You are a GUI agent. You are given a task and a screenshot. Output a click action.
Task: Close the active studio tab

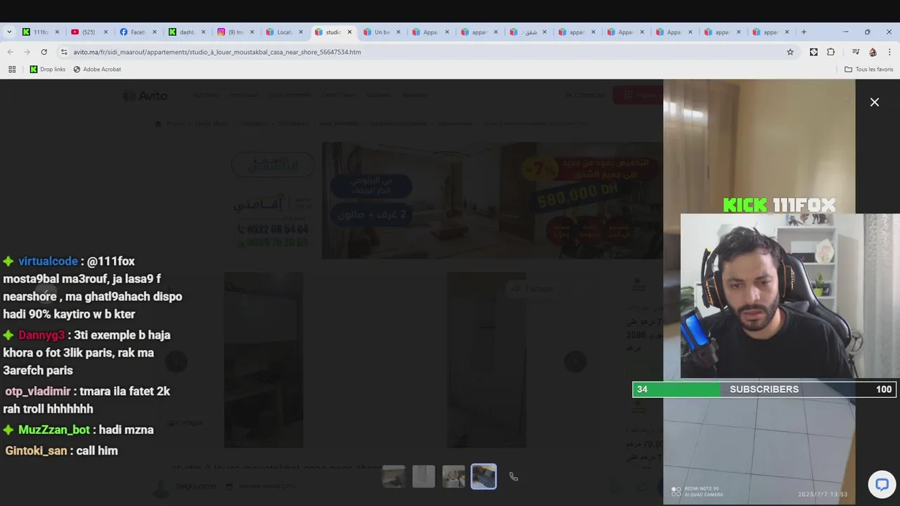(x=349, y=32)
